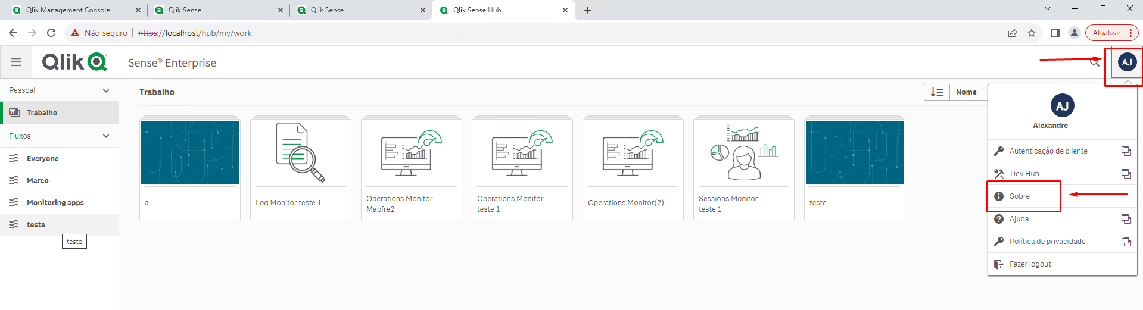
Task: Open the Nome sort dropdown
Action: [968, 92]
